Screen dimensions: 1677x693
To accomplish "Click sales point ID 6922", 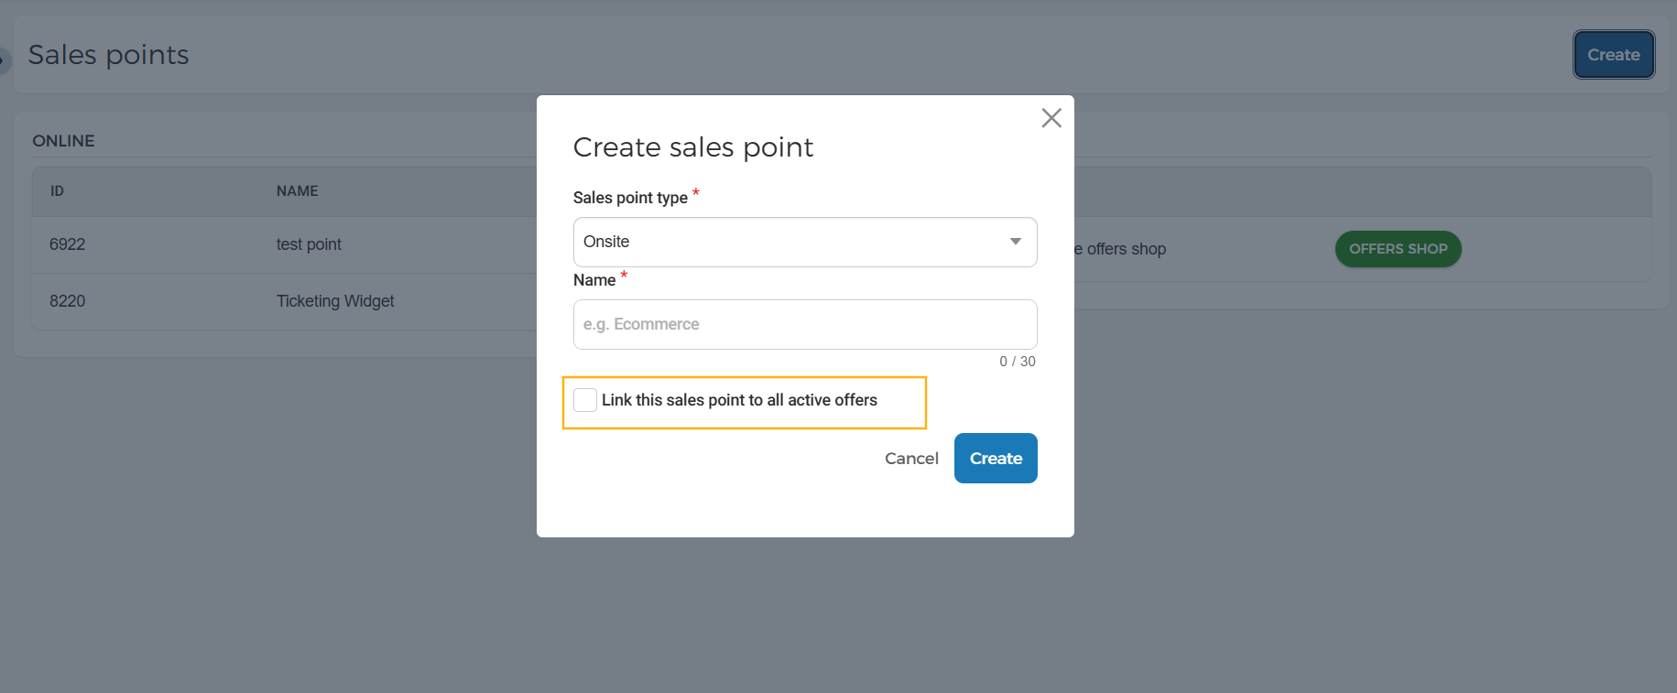I will [x=67, y=244].
